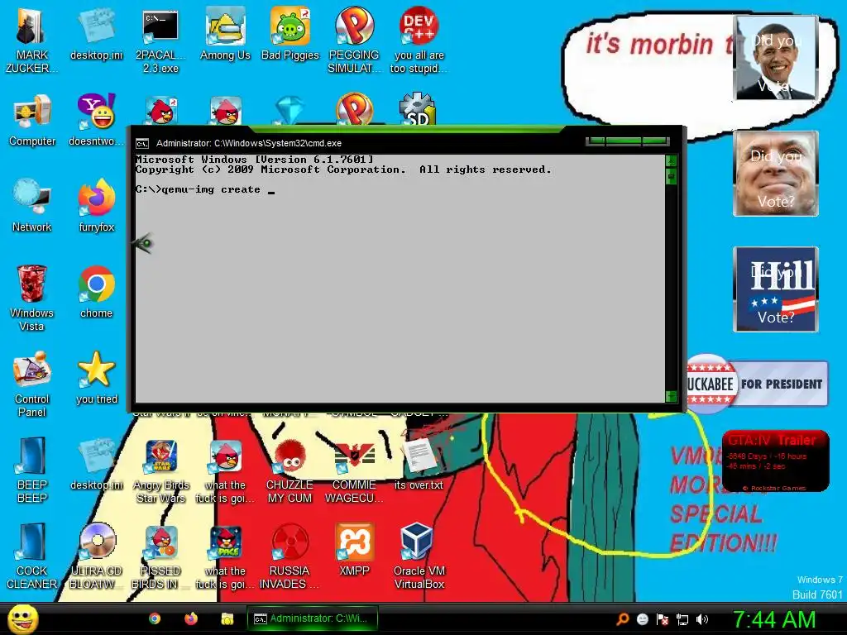Open the Control Panel desktop icon
The image size is (847, 635).
tap(32, 384)
